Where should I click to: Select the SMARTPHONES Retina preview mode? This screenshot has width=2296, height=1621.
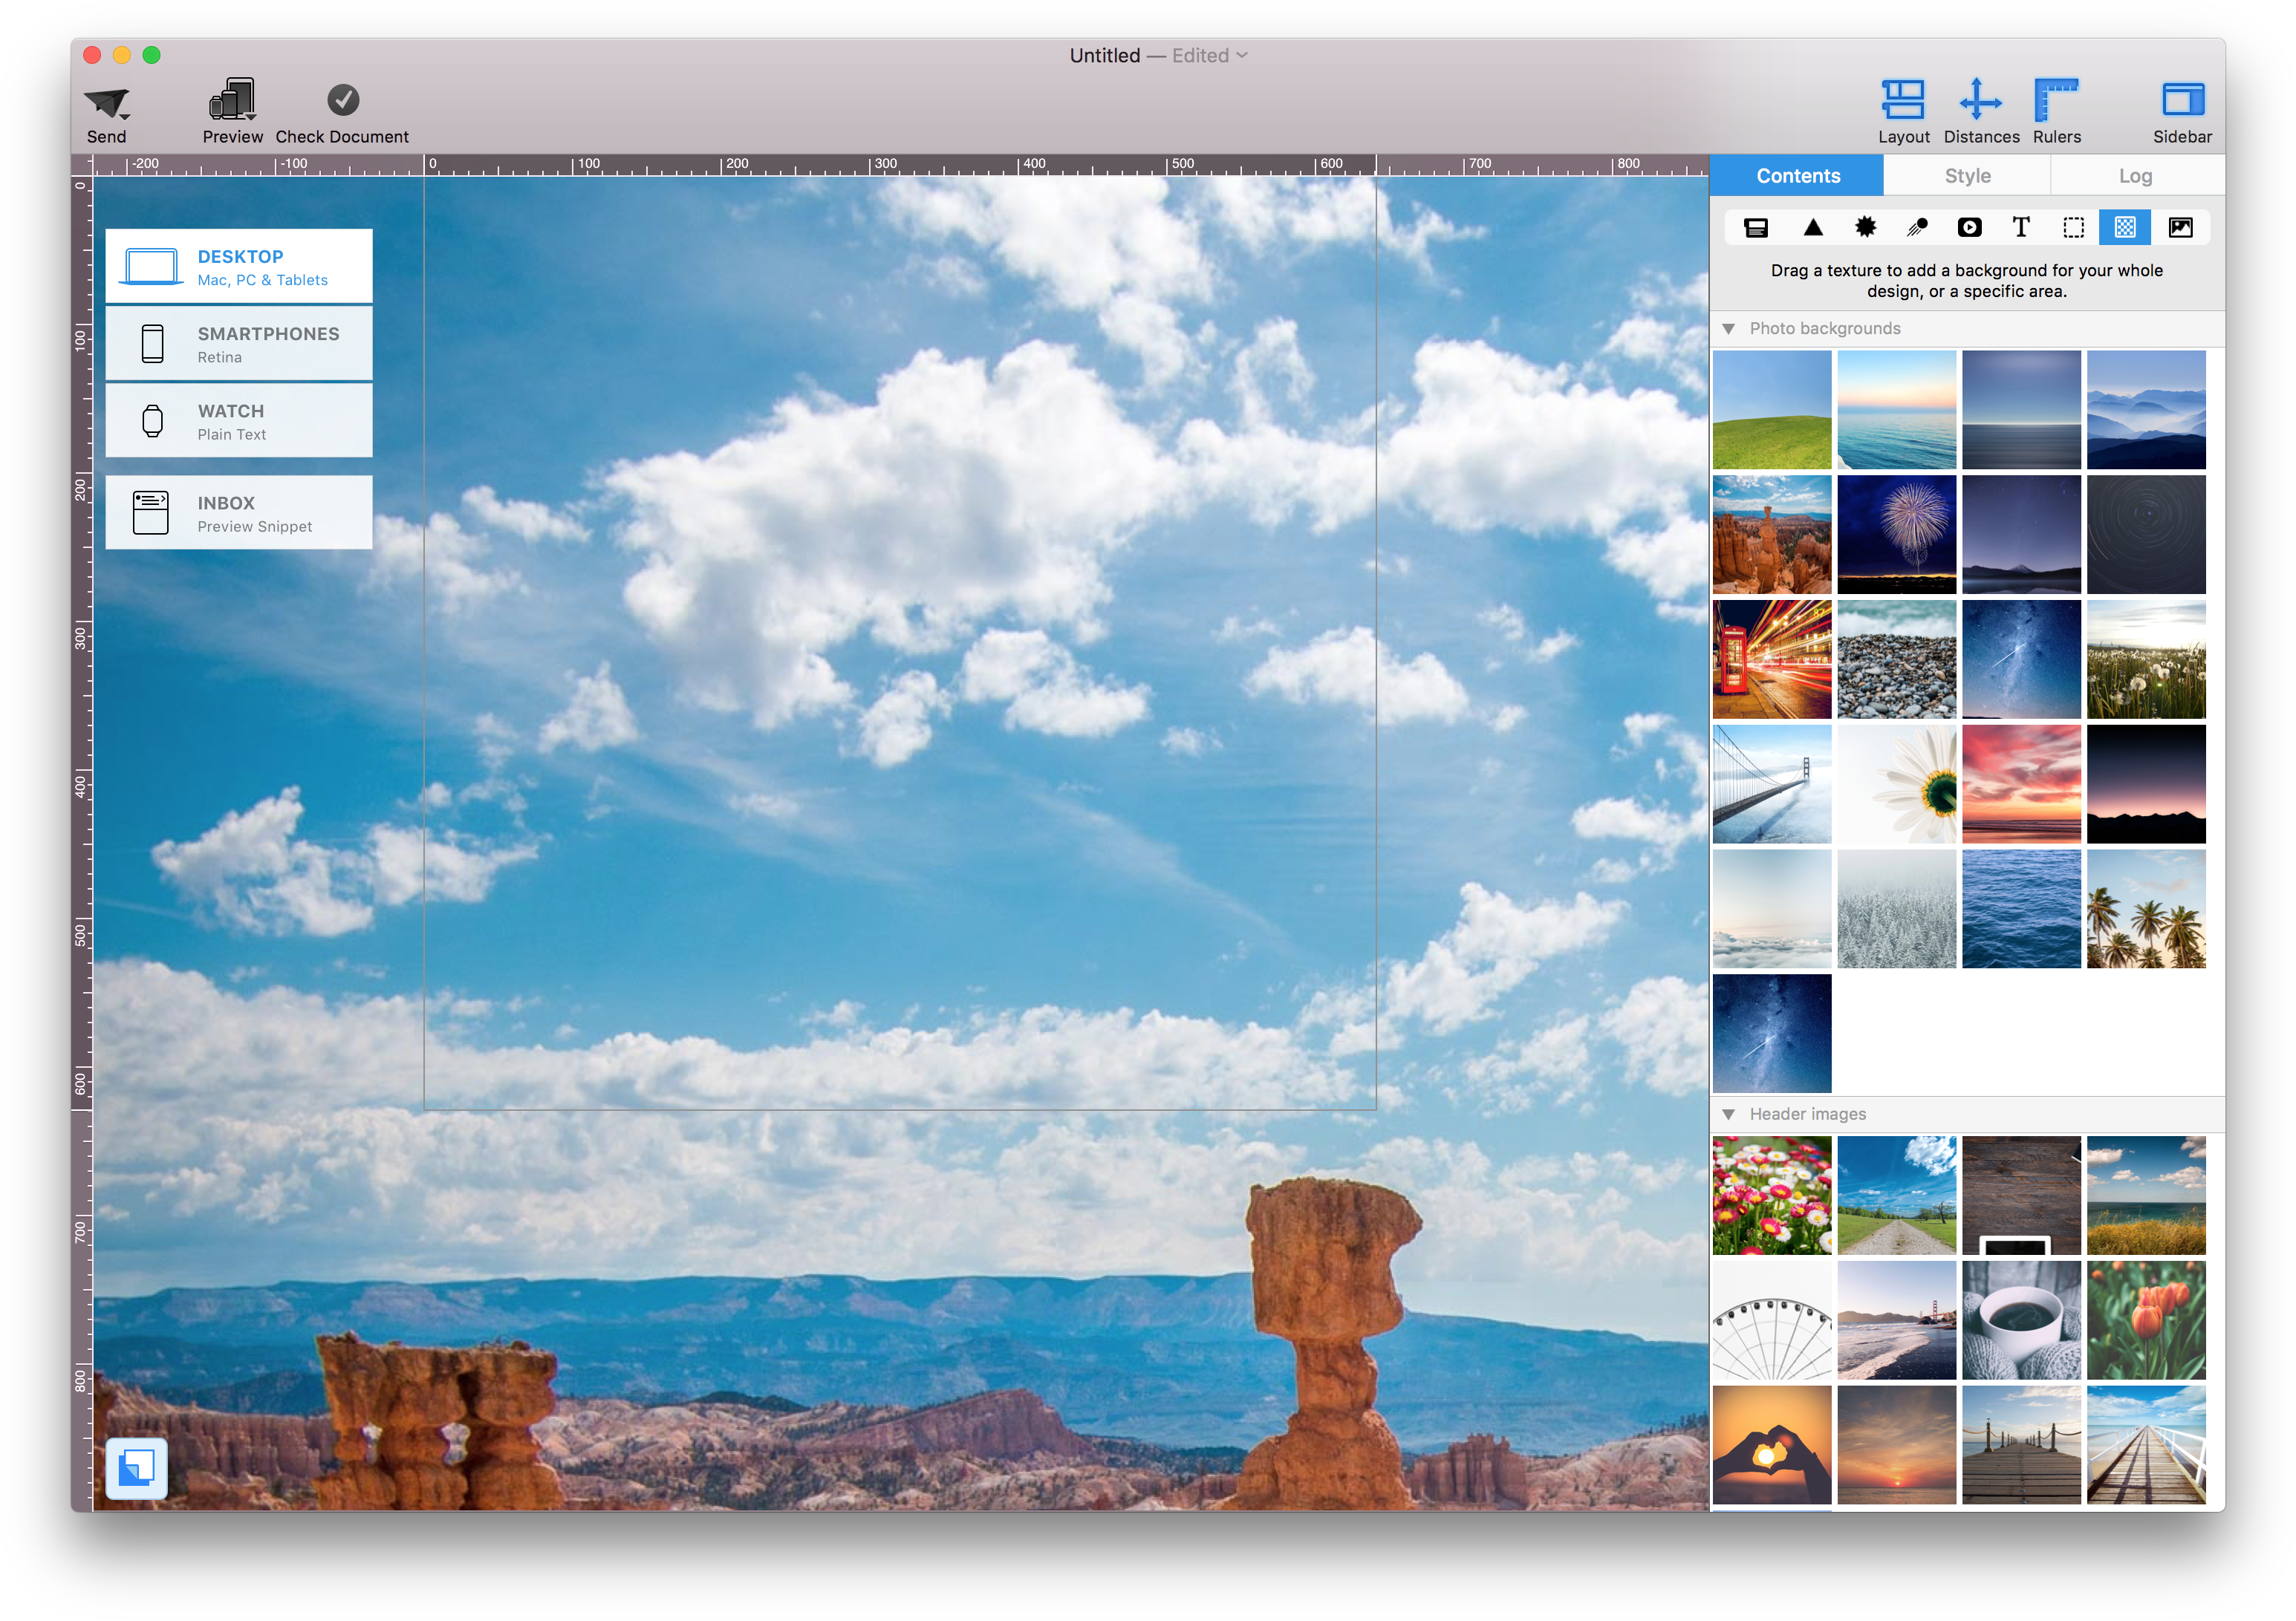click(238, 343)
